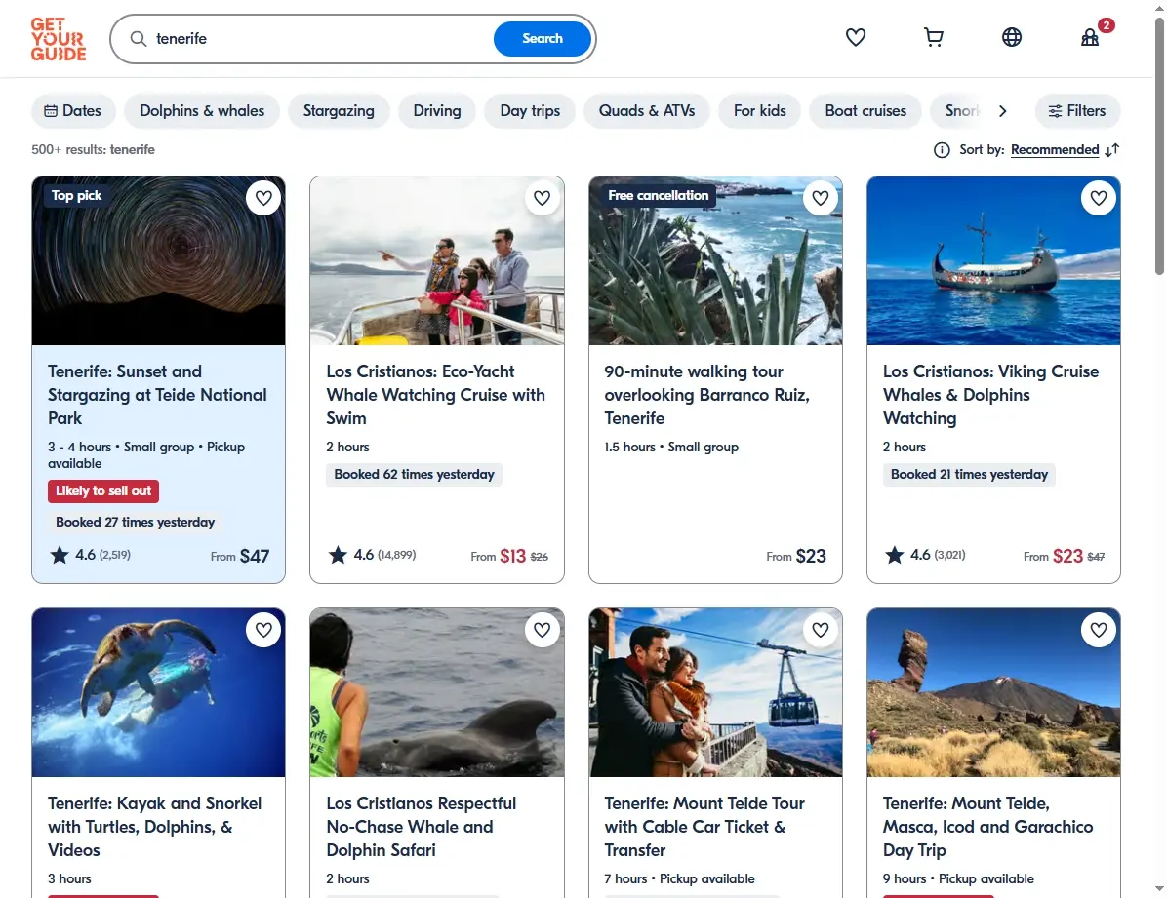This screenshot has width=1167, height=898.
Task: Open Mount Teide Tour with Cable Car title
Action: tap(704, 827)
